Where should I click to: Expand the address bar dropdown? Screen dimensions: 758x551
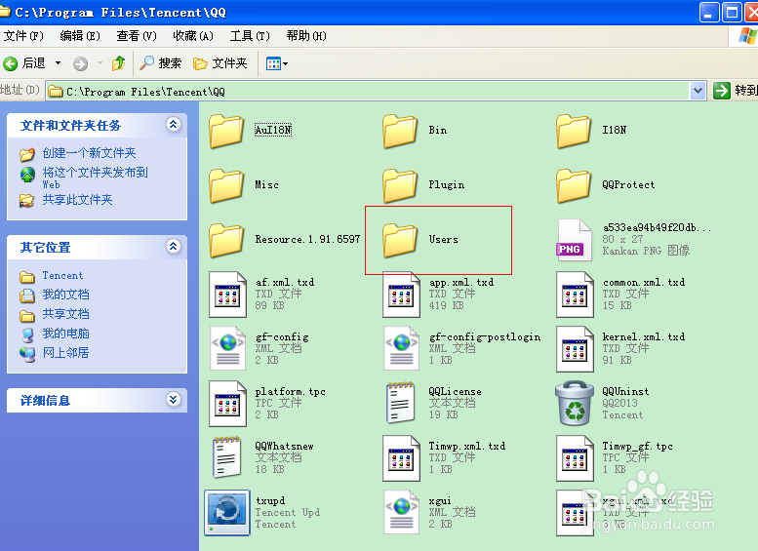(698, 91)
